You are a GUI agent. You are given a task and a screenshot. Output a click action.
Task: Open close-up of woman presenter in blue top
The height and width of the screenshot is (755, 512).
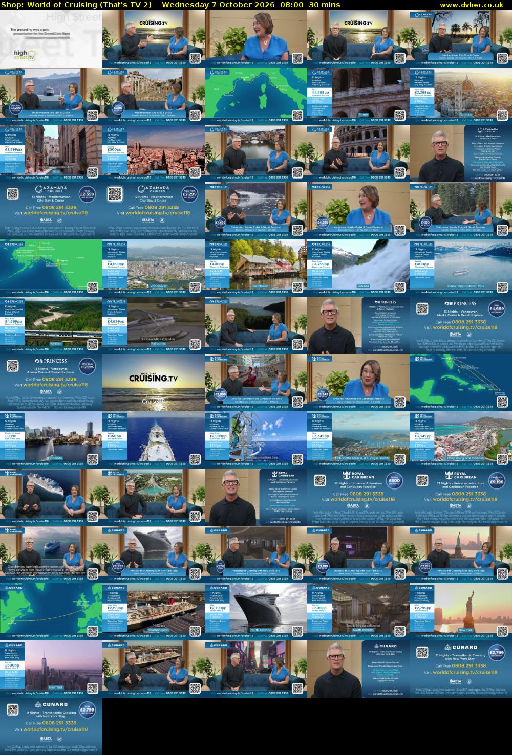(256, 39)
